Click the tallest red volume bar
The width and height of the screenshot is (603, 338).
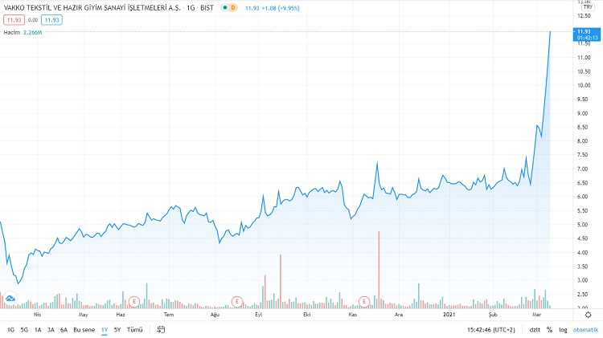(379, 270)
